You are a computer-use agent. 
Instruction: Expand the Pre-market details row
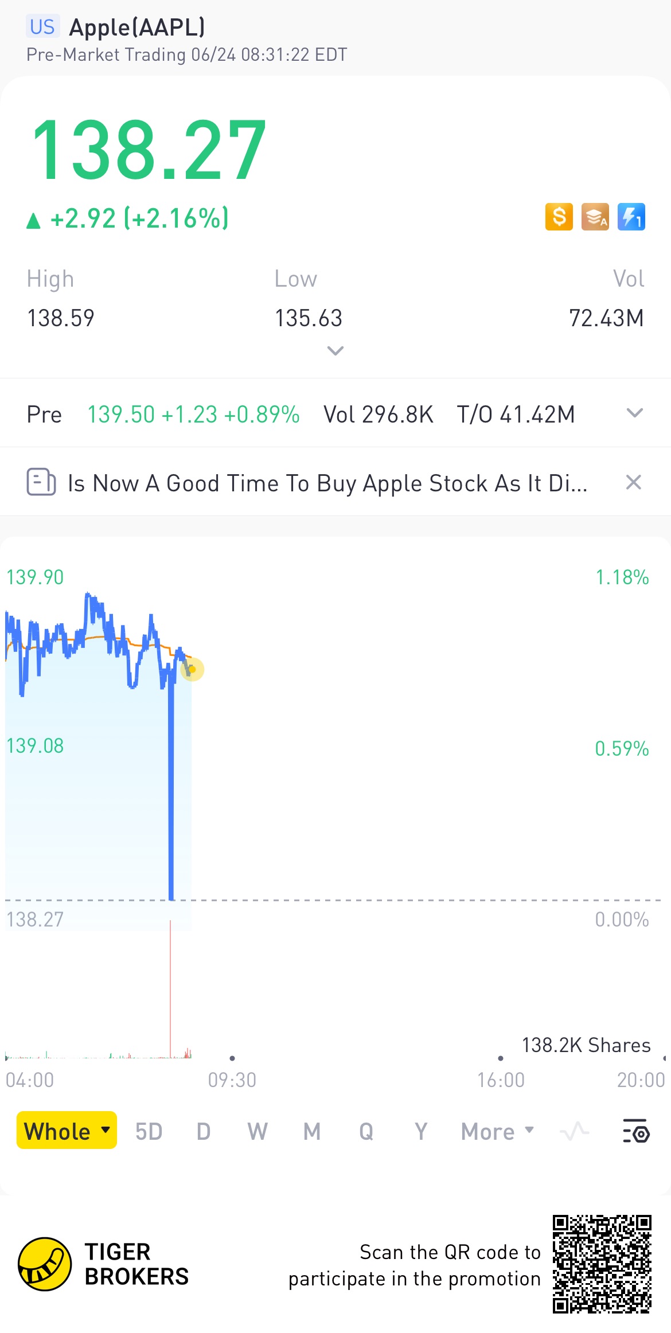(x=634, y=413)
